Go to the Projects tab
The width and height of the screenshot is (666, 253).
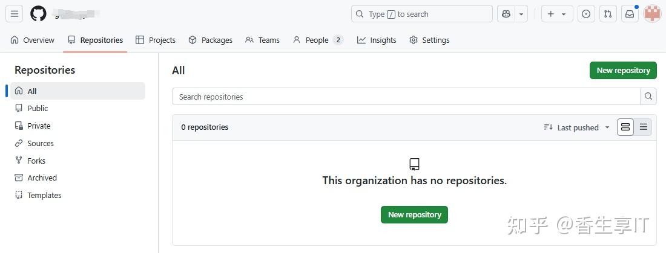coord(156,40)
